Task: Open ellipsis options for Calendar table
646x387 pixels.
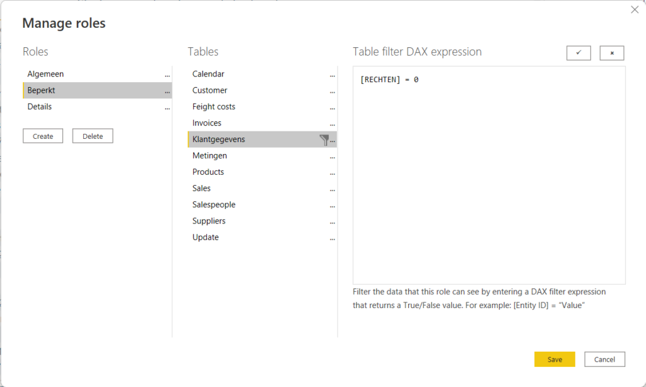Action: pyautogui.click(x=332, y=74)
